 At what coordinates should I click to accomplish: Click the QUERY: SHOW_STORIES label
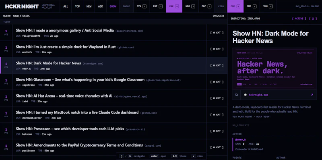click(x=17, y=16)
